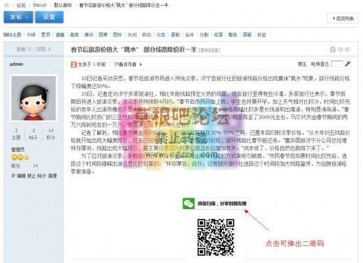Select 图章 stamp moderation option

coord(103,35)
